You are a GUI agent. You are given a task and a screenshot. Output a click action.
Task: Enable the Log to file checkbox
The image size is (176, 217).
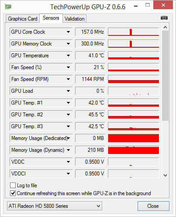(x=13, y=185)
